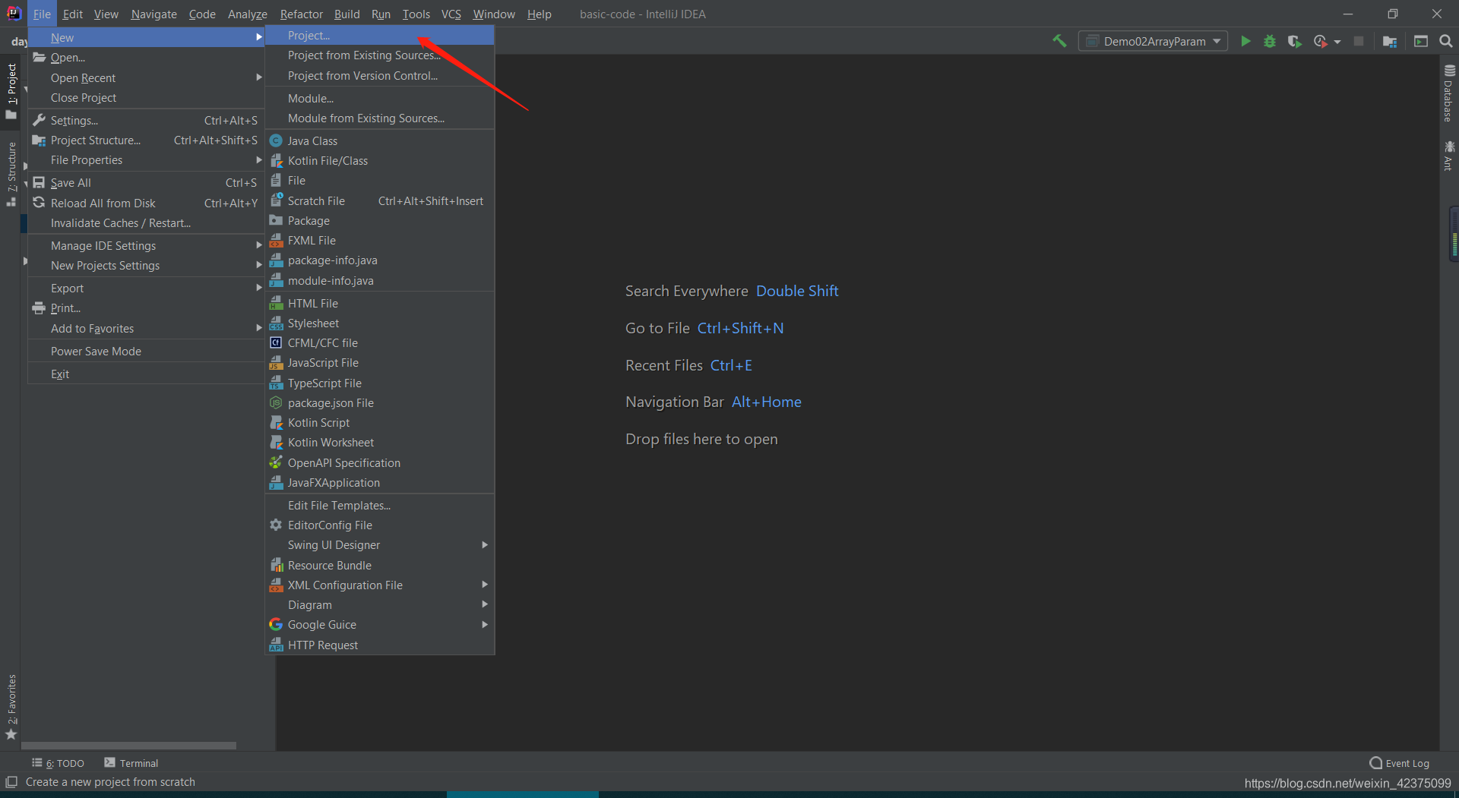Image resolution: width=1459 pixels, height=798 pixels.
Task: Expand Google Guice submenu
Action: [x=379, y=625]
